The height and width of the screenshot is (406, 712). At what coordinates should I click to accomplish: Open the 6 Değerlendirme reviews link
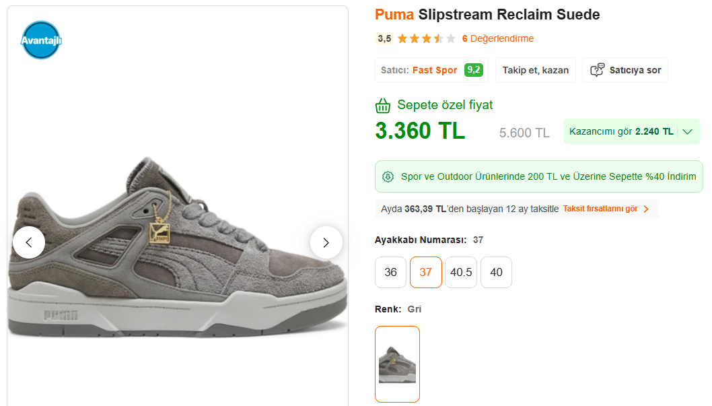(x=498, y=38)
